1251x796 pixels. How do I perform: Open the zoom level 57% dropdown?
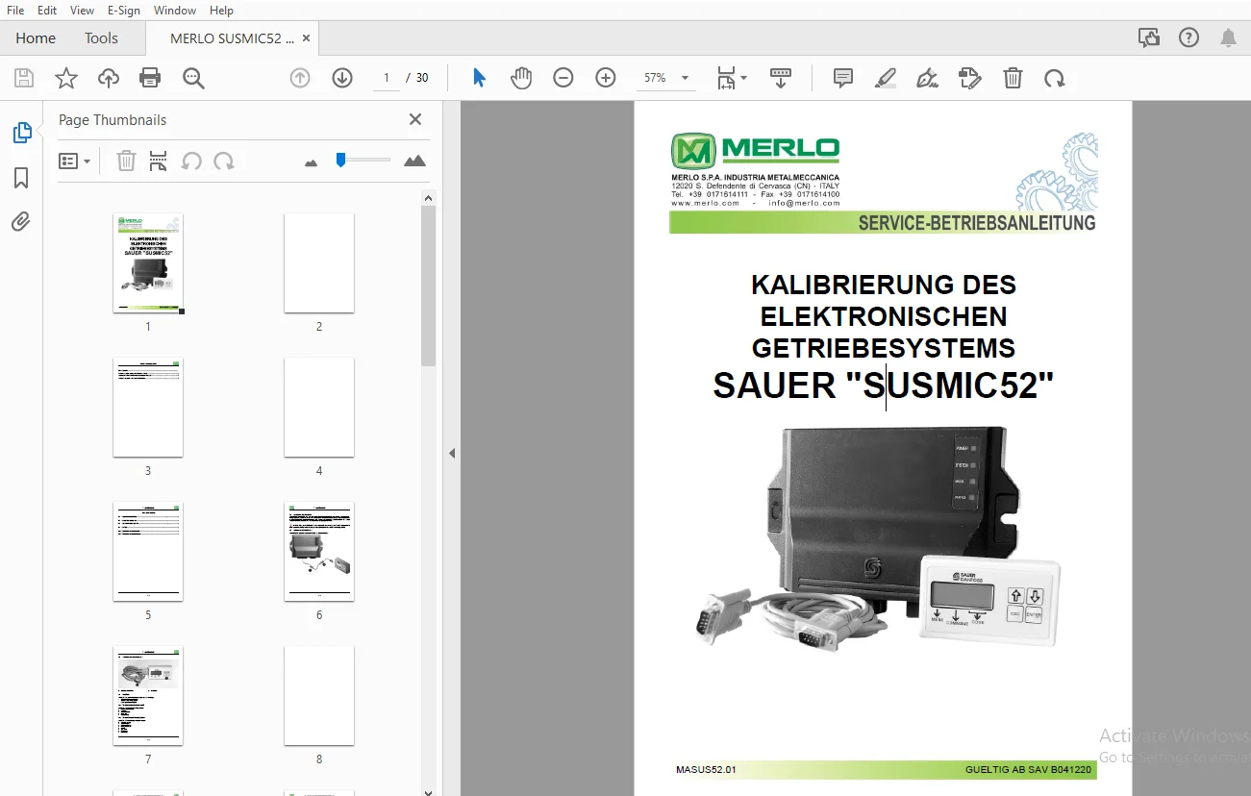[x=665, y=78]
